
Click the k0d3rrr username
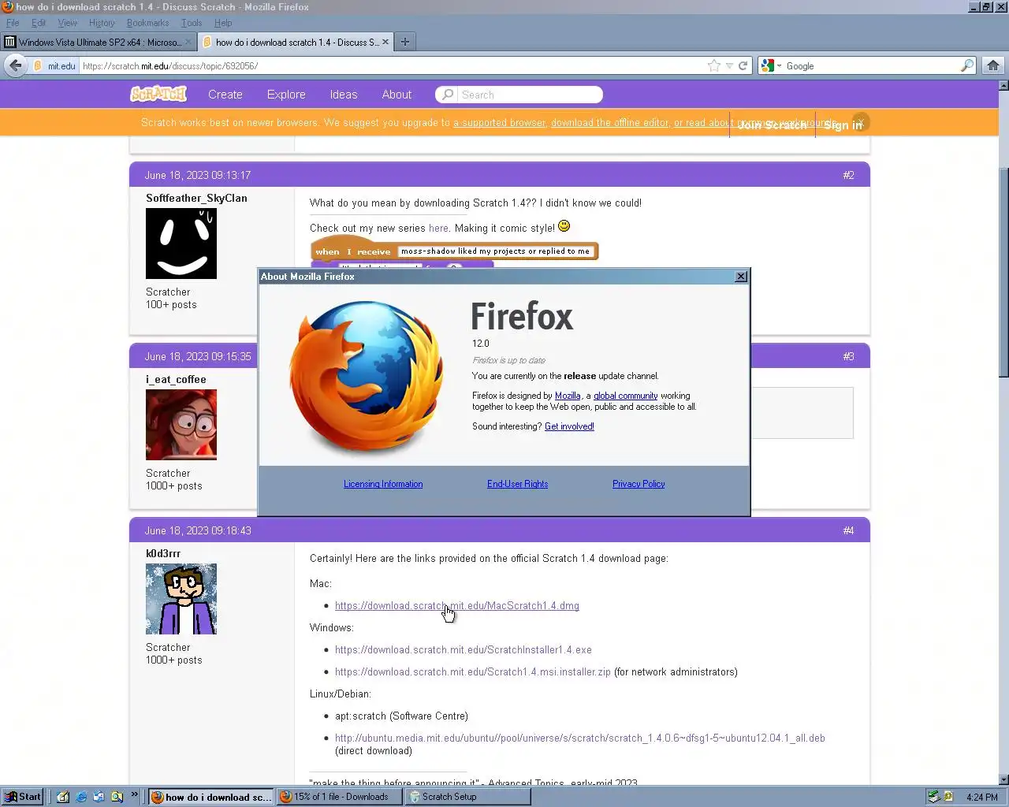coord(163,553)
